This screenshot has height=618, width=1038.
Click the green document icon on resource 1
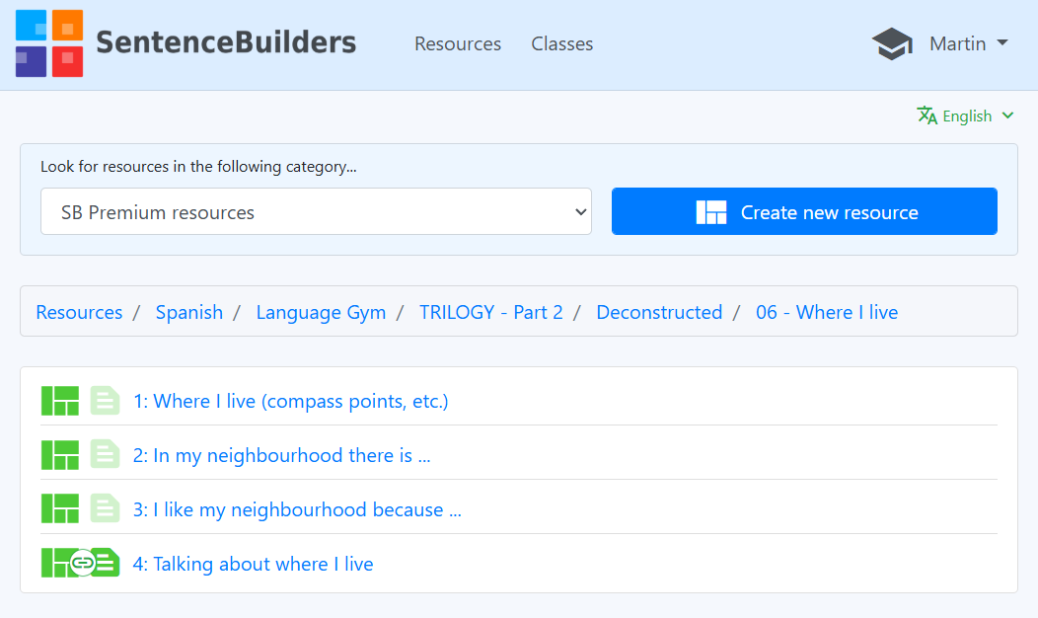click(105, 401)
